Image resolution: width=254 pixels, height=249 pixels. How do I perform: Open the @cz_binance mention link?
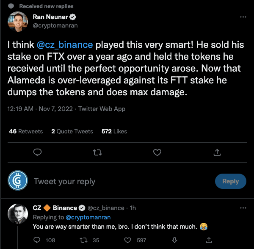pos(69,44)
